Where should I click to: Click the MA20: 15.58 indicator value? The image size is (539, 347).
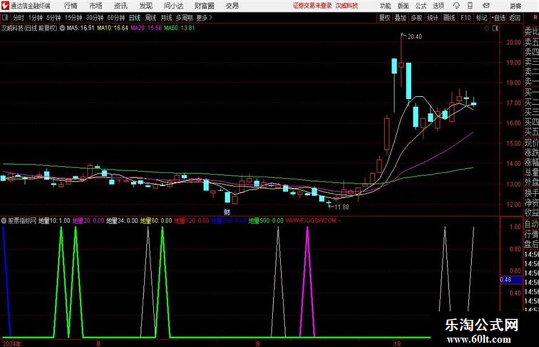pyautogui.click(x=146, y=28)
